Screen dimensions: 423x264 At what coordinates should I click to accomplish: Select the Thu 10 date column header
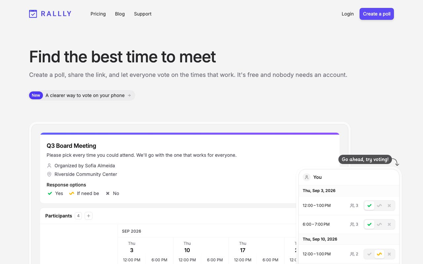tap(187, 247)
